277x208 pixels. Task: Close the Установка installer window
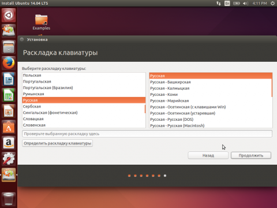(x=22, y=39)
